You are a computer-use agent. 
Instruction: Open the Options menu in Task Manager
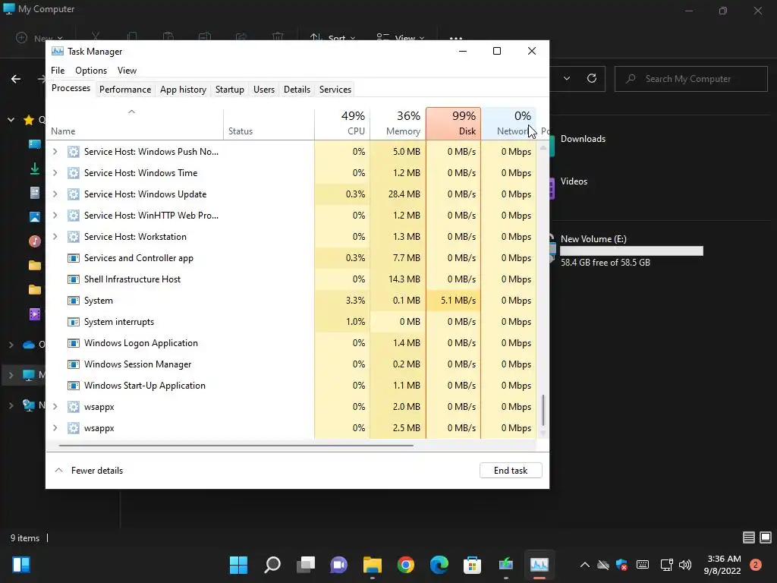tap(91, 71)
